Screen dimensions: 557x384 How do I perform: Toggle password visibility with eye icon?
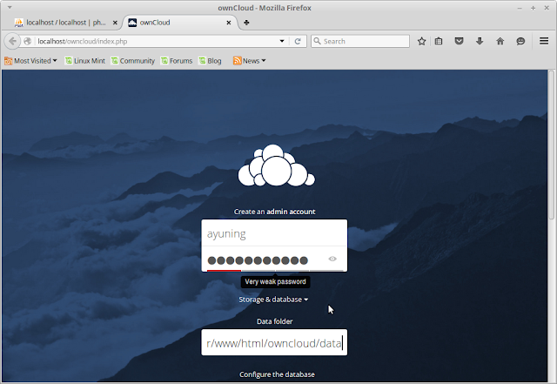click(x=332, y=259)
